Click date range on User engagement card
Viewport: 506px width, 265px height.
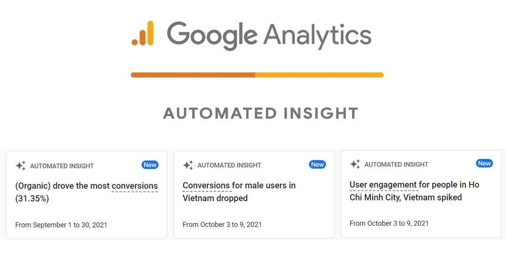pyautogui.click(x=389, y=223)
